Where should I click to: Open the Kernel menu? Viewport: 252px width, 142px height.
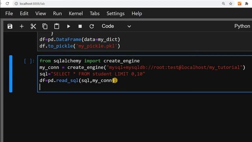point(76,13)
